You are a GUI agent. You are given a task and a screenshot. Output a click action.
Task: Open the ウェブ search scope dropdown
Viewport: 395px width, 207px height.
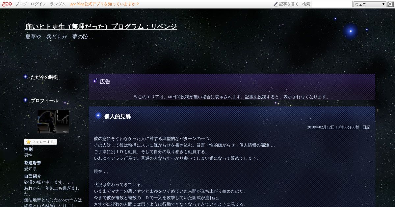pos(370,4)
